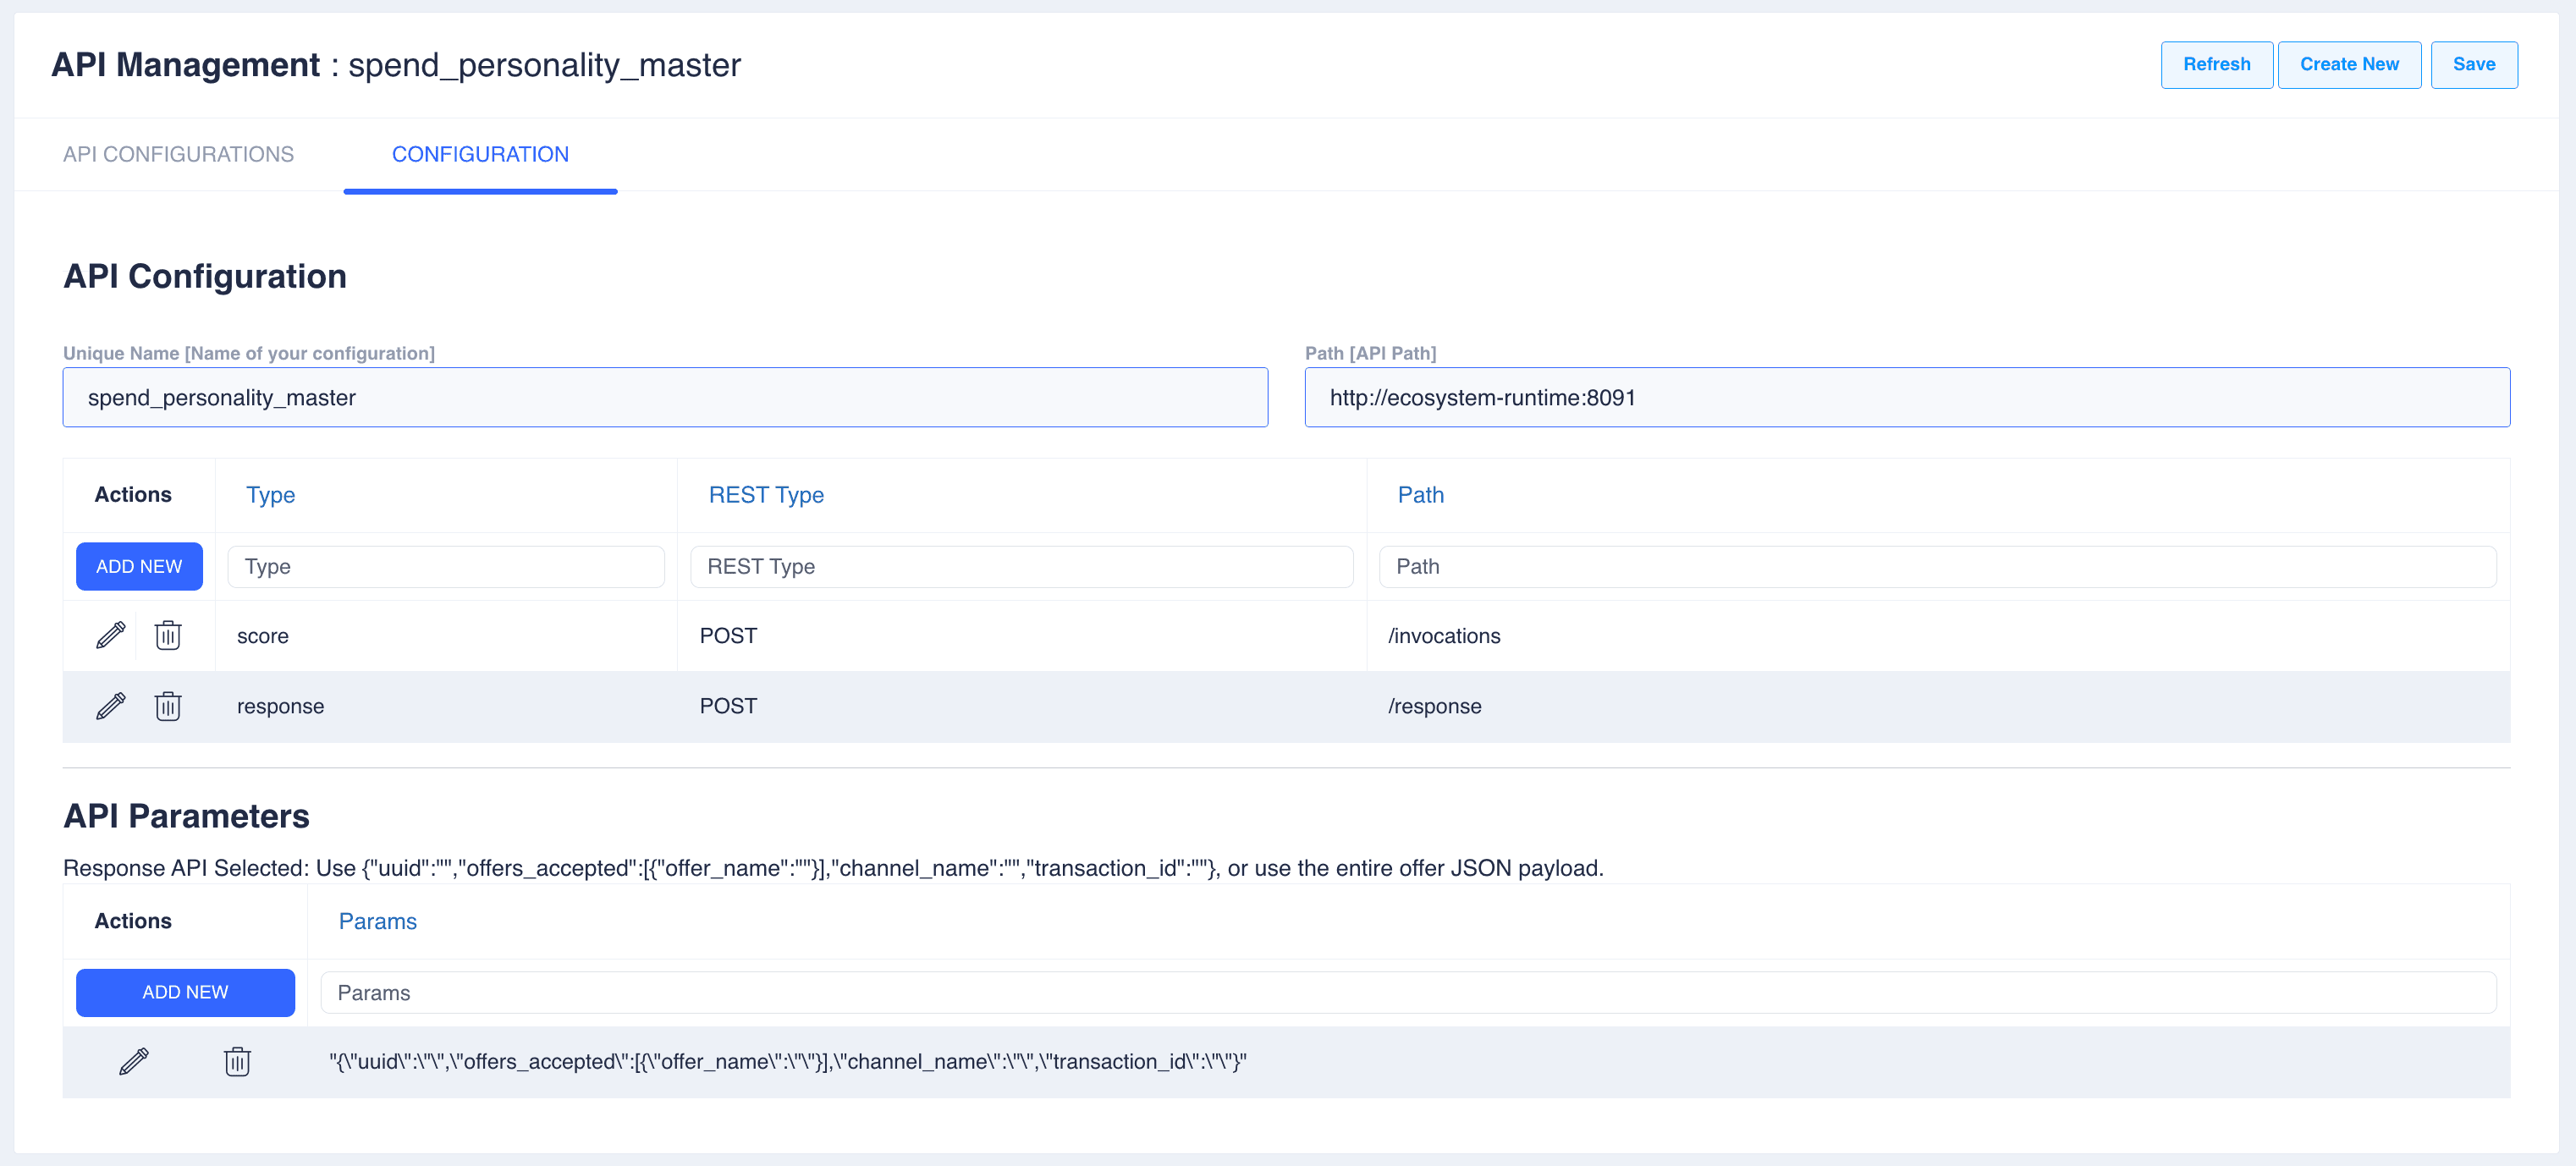The height and width of the screenshot is (1166, 2576).
Task: Click the Create New button
Action: 2348,64
